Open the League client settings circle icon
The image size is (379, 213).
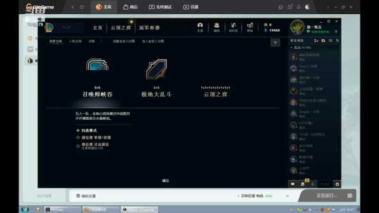pos(329,21)
